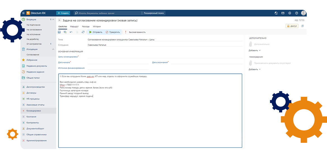
Task: Open the card in a new window icon
Action: 302,26
